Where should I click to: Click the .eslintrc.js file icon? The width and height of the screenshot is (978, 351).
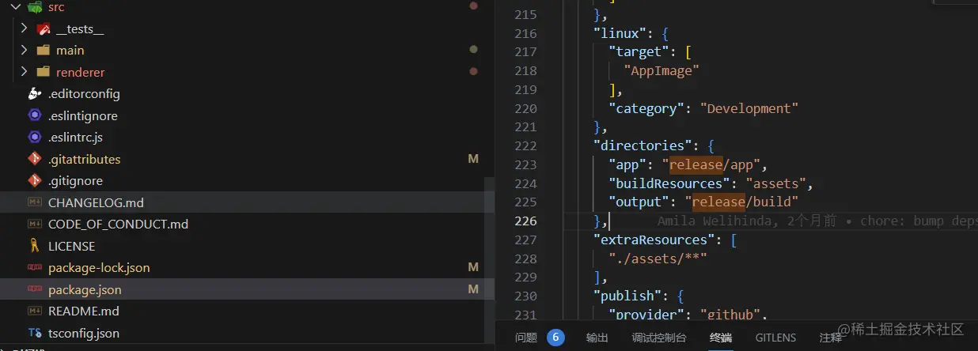(34, 137)
